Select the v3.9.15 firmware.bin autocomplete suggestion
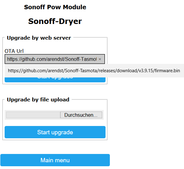The width and height of the screenshot is (184, 169). pos(94,71)
